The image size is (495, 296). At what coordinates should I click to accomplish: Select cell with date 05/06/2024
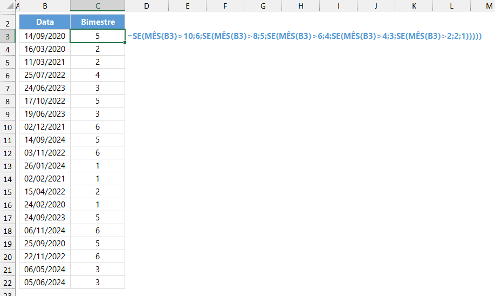click(x=45, y=282)
